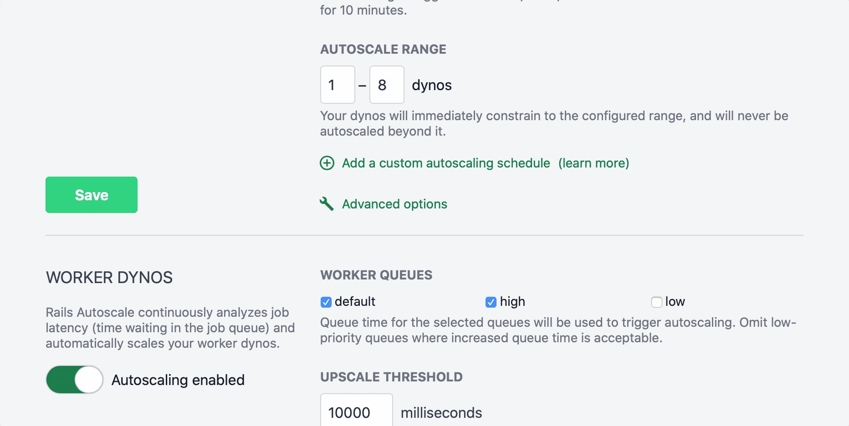Click the wrench icon beside Advanced options

pyautogui.click(x=327, y=204)
